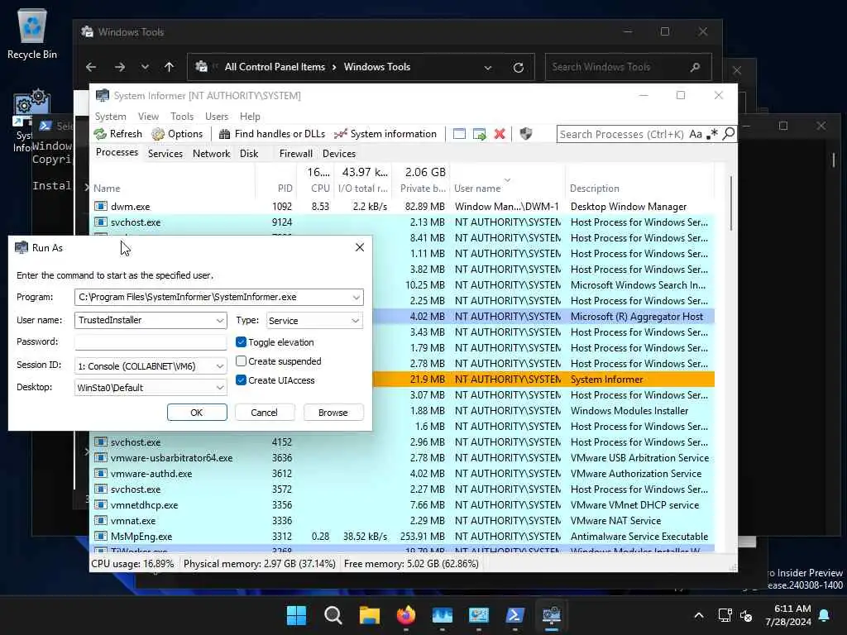Viewport: 847px width, 635px height.
Task: Select vmware-authd.exe process row
Action: pos(404,473)
